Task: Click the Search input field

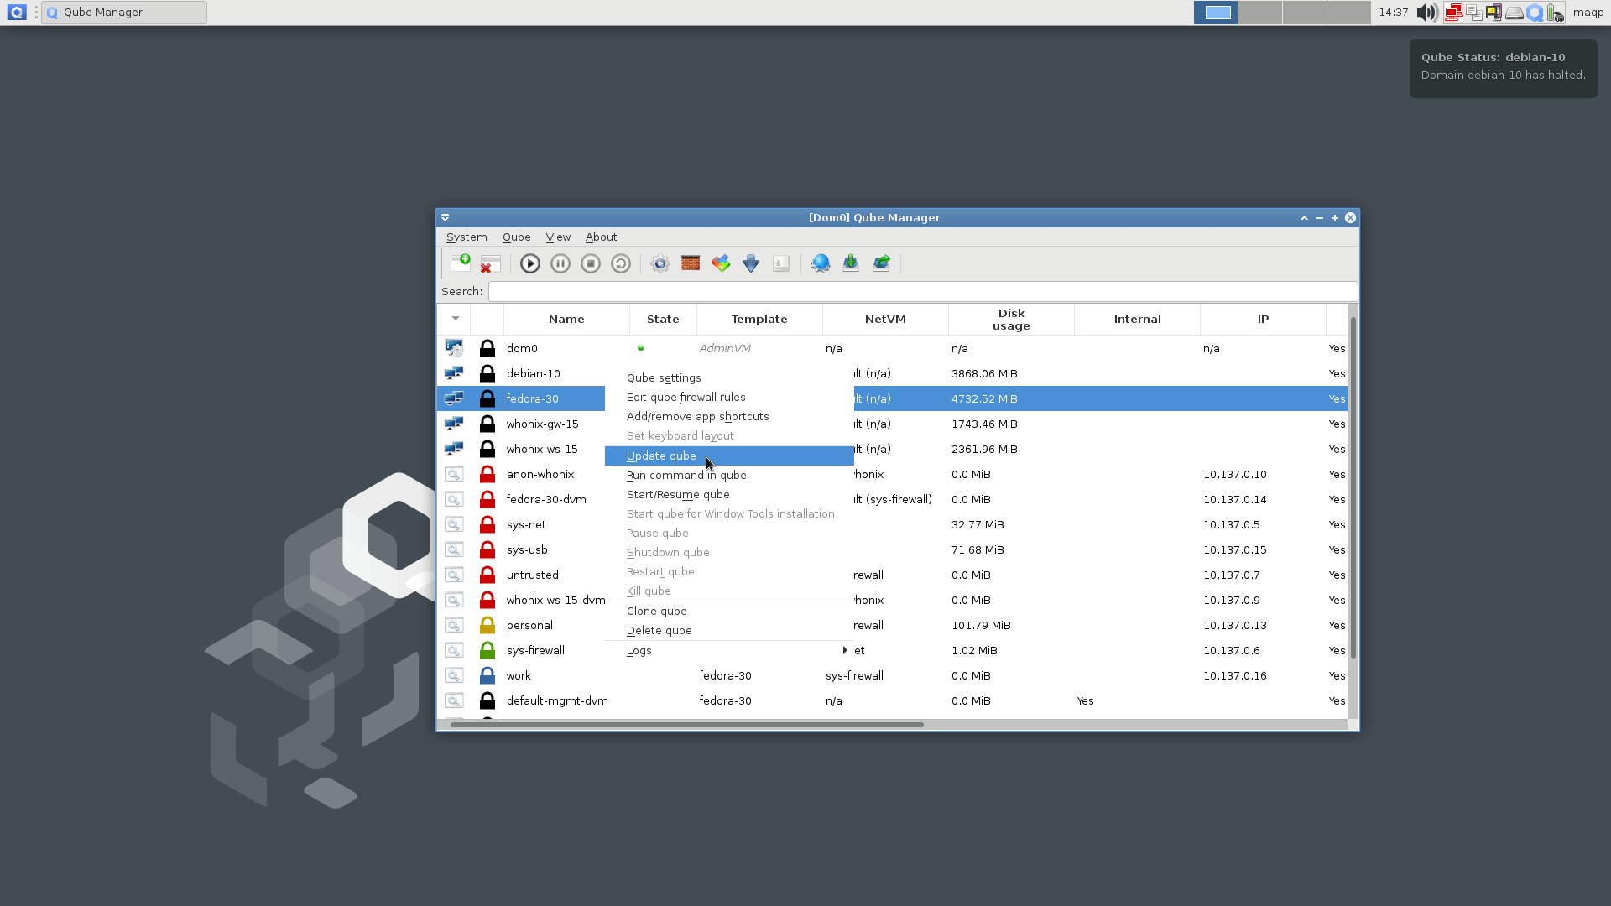Action: pos(922,292)
